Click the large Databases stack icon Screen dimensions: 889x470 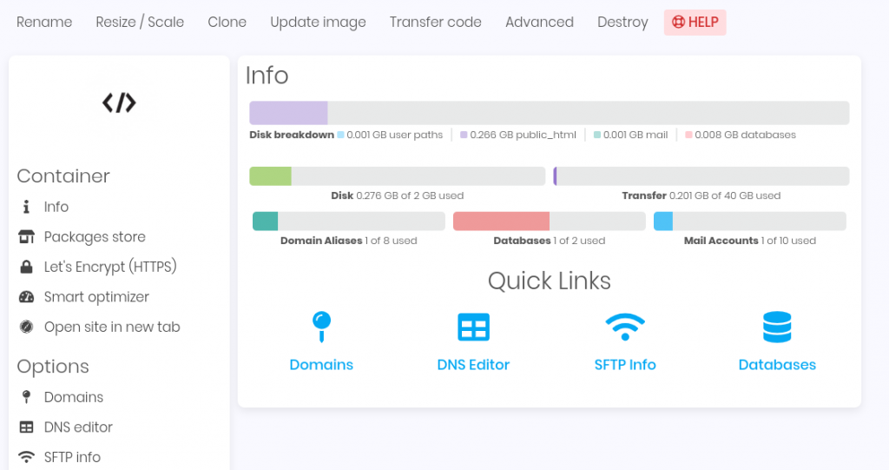(777, 327)
